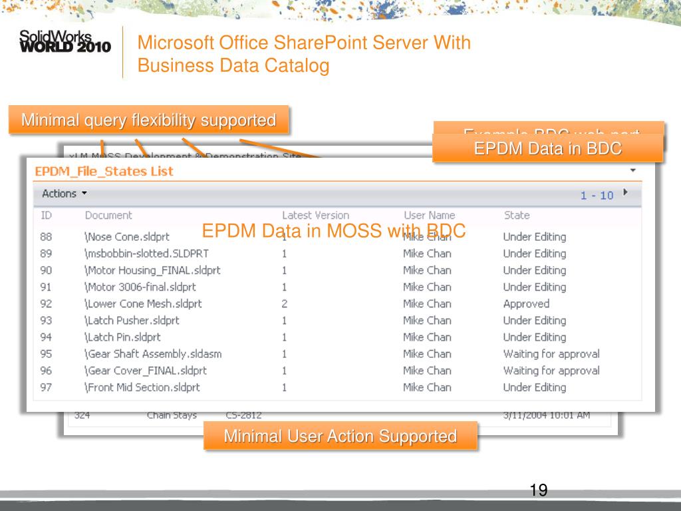Click the Approved state for row 92
Screen dimensions: 681x511
point(527,303)
